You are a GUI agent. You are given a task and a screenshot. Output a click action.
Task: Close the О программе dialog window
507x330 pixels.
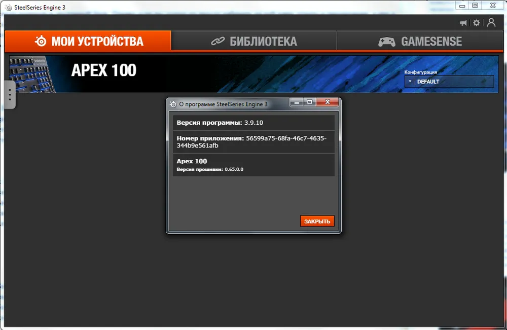tap(328, 102)
